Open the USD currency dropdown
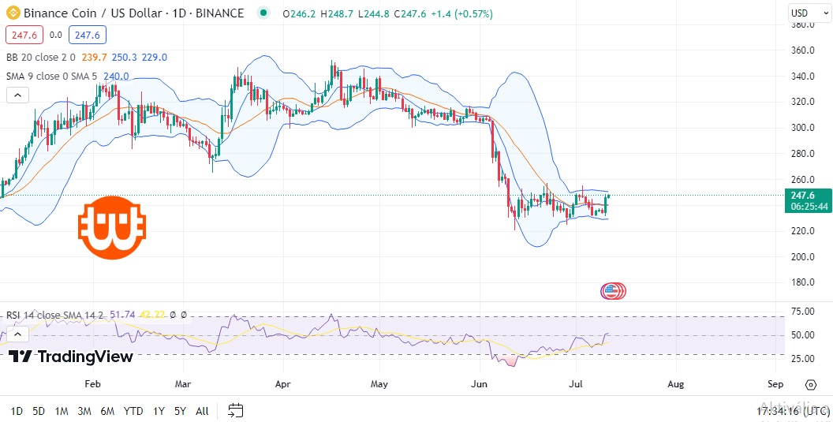The width and height of the screenshot is (833, 422). click(x=809, y=13)
